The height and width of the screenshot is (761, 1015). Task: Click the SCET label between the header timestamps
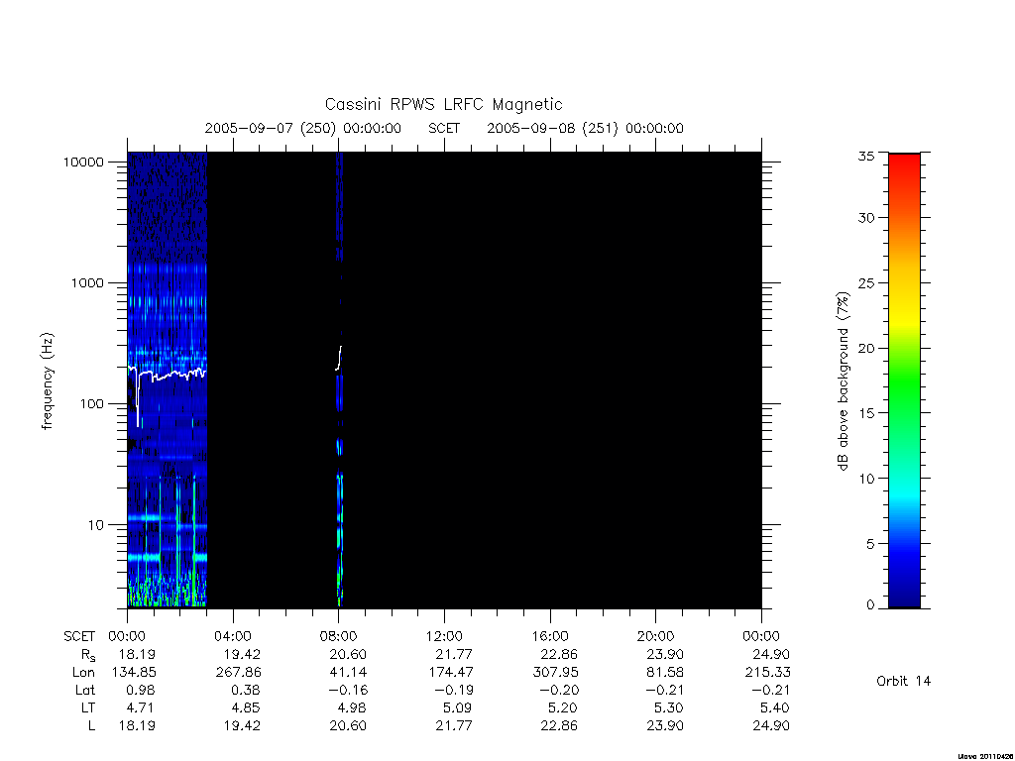tap(444, 128)
